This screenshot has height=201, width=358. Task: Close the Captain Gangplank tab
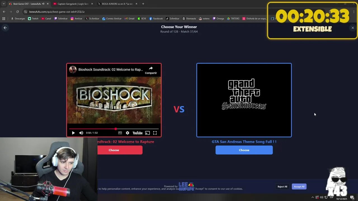[x=92, y=4]
